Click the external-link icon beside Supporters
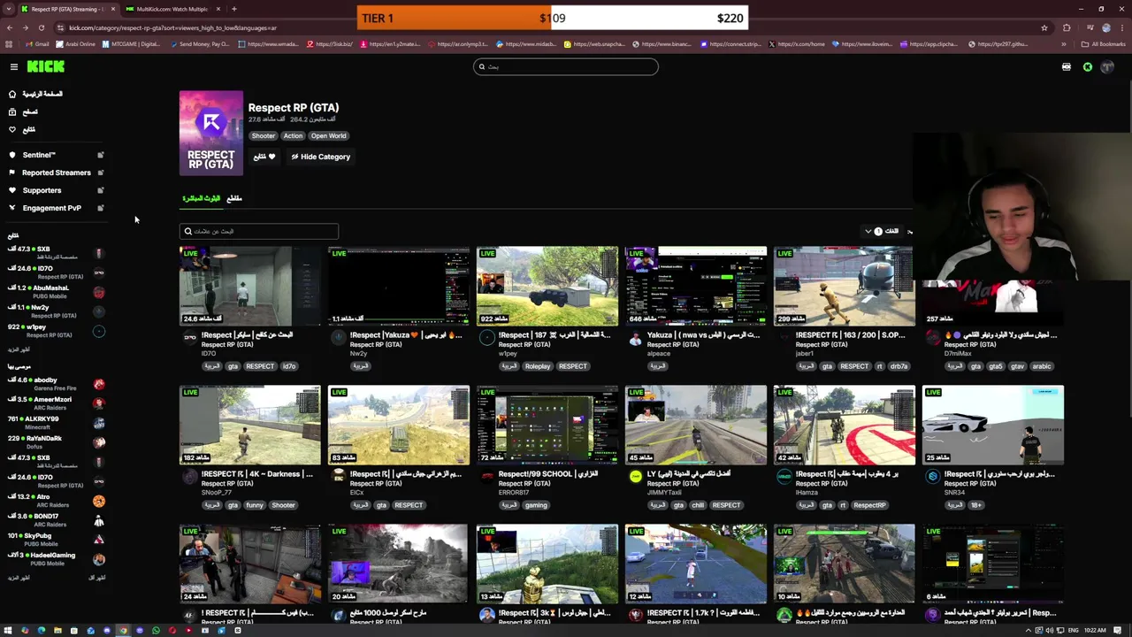 click(x=100, y=190)
